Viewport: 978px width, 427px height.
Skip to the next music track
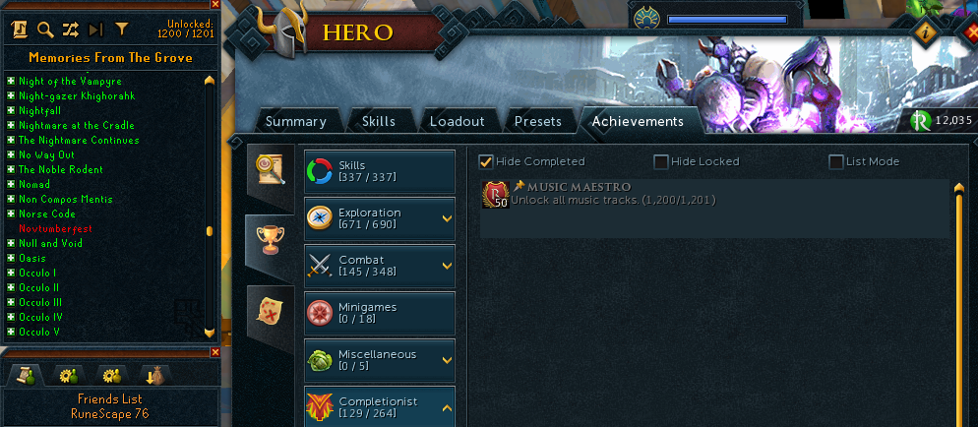[96, 29]
